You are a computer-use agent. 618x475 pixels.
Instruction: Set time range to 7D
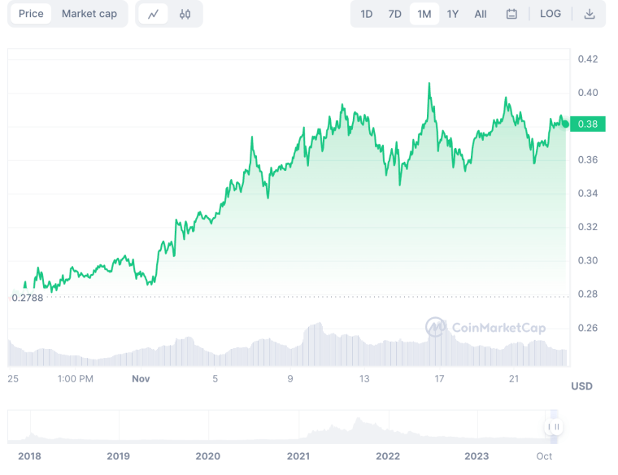[x=394, y=14]
